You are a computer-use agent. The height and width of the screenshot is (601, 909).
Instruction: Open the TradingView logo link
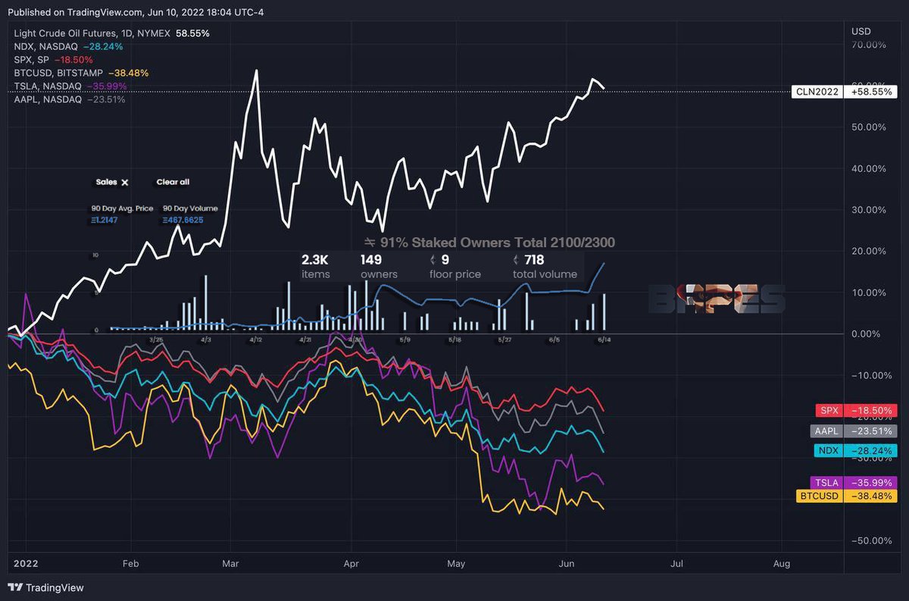pos(45,587)
